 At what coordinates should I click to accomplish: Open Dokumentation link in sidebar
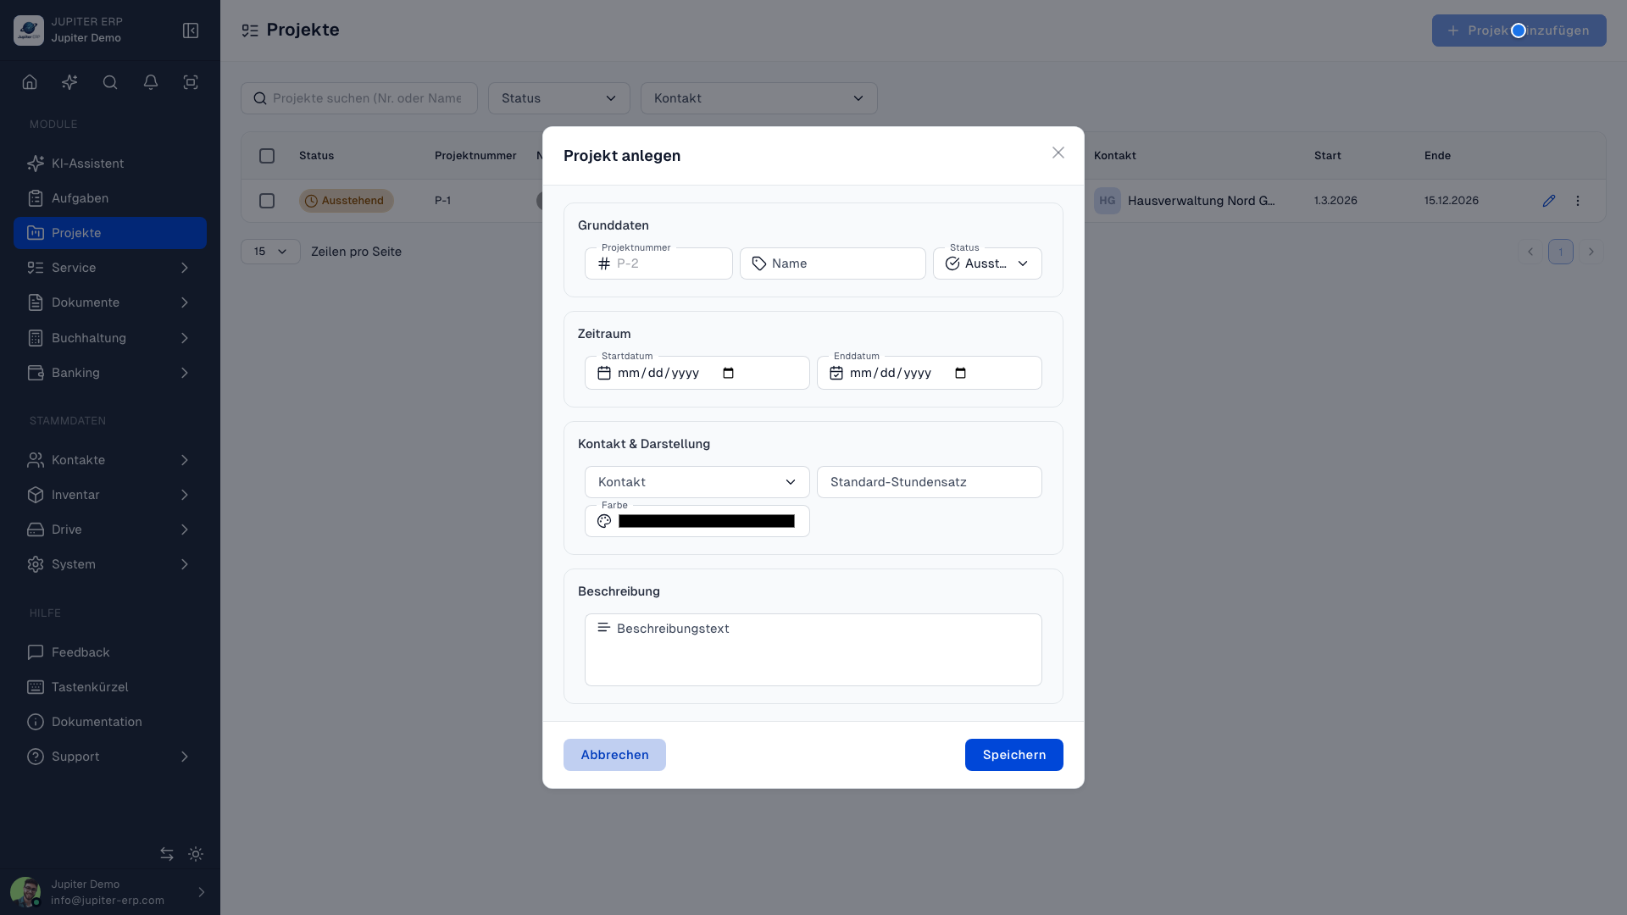click(110, 722)
